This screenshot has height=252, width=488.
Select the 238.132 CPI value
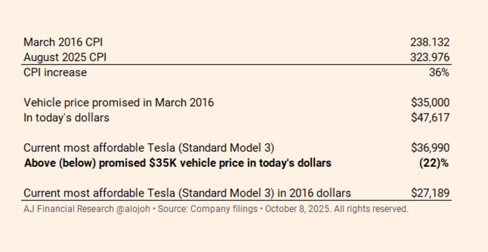click(430, 42)
